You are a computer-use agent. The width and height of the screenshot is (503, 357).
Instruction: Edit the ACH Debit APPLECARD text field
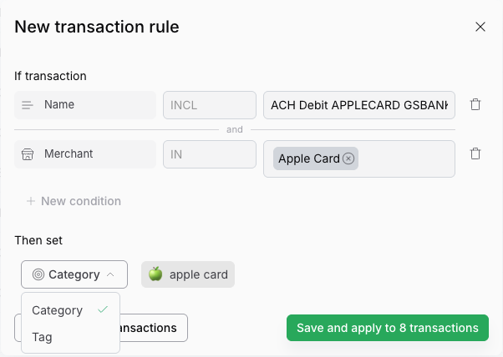358,105
